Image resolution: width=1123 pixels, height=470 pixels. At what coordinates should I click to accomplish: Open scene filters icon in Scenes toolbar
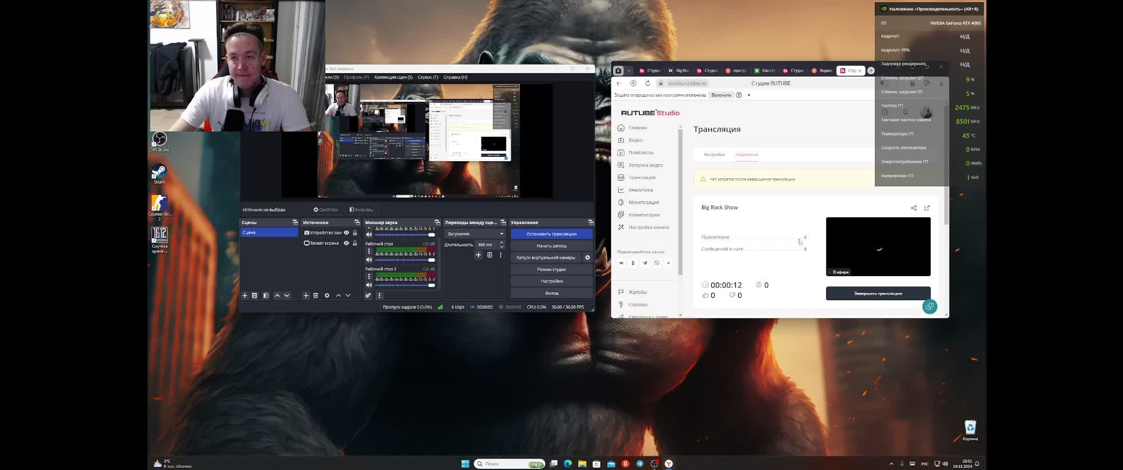(x=266, y=296)
